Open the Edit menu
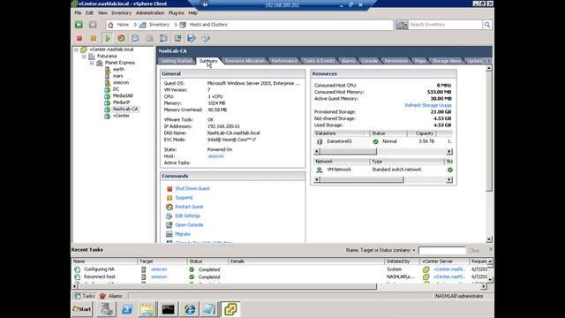Screen dimensions: 565x318 click(89, 12)
